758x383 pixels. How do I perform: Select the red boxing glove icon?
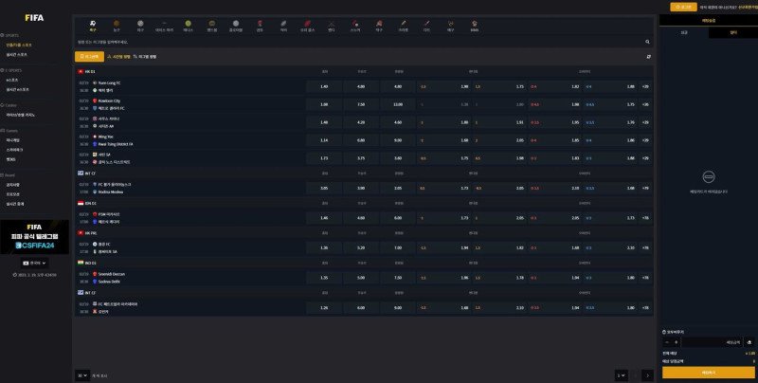click(x=260, y=23)
